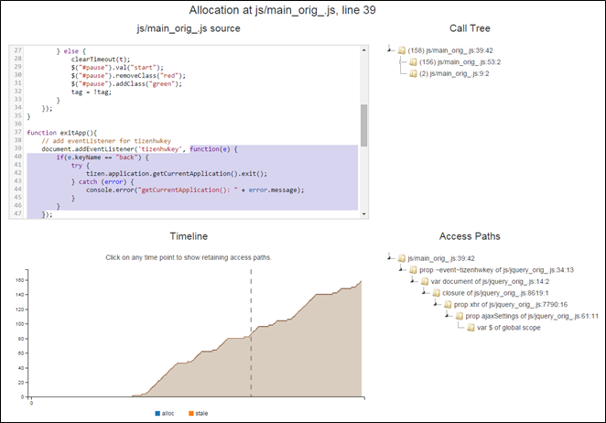The width and height of the screenshot is (606, 423).
Task: Click folder icon of (2) js/main_orig_.js:9:2
Action: (x=413, y=73)
